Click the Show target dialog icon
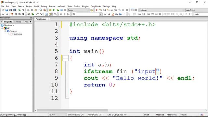 coord(91,10)
